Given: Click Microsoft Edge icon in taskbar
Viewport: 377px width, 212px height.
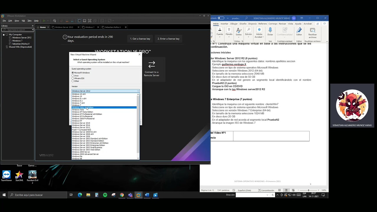Looking at the screenshot, I should [80, 195].
